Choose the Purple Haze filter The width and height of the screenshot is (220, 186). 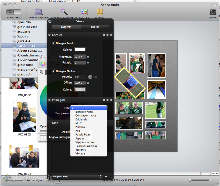click(89, 135)
